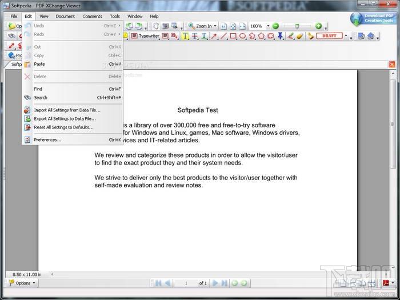Open the Comments menu
The image size is (400, 300).
pos(93,17)
